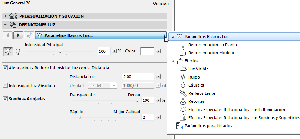This screenshot has height=139, width=300.
Task: Open the Reflejos Lente effect page
Action: [x=202, y=93]
